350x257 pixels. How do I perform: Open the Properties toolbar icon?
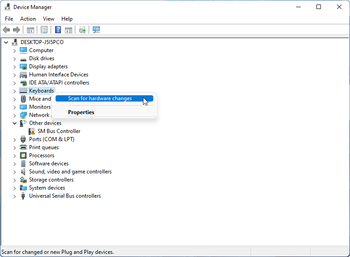[44, 30]
